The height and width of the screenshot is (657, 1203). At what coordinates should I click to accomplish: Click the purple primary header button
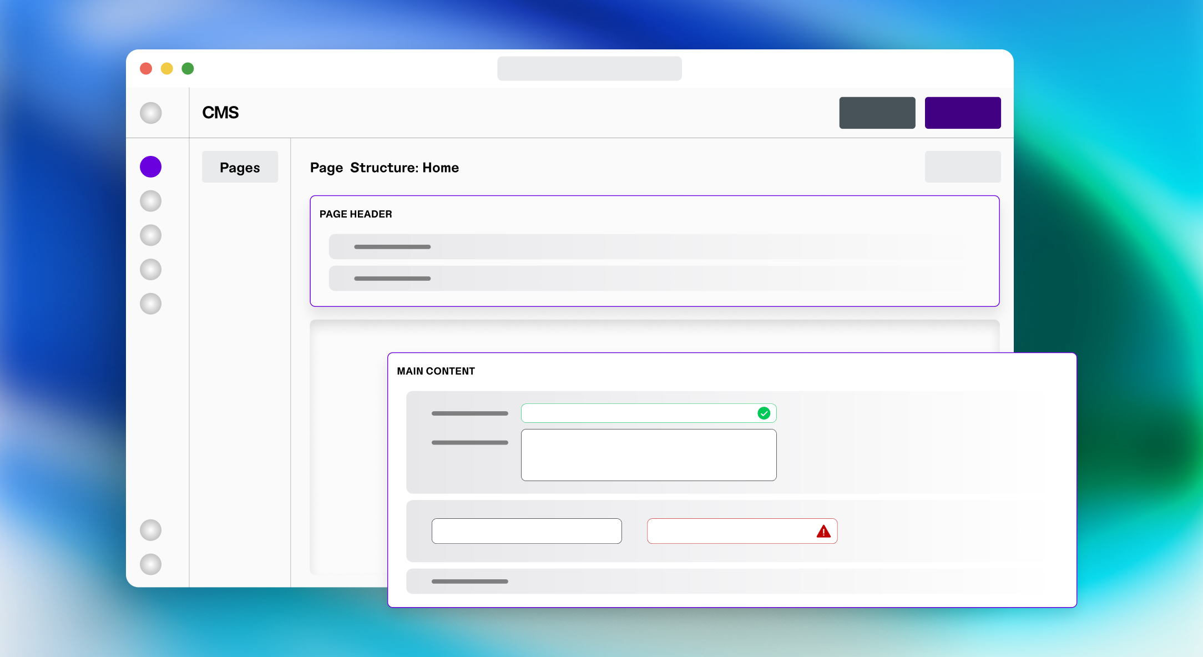962,113
